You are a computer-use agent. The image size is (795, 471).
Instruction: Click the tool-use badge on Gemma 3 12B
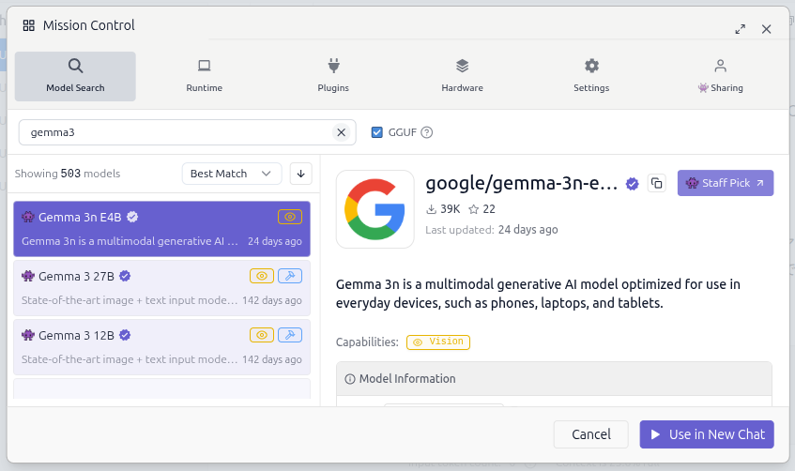290,335
